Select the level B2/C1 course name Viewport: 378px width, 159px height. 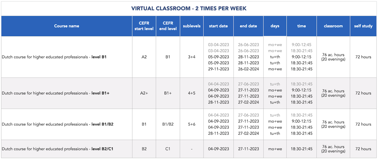coord(58,149)
